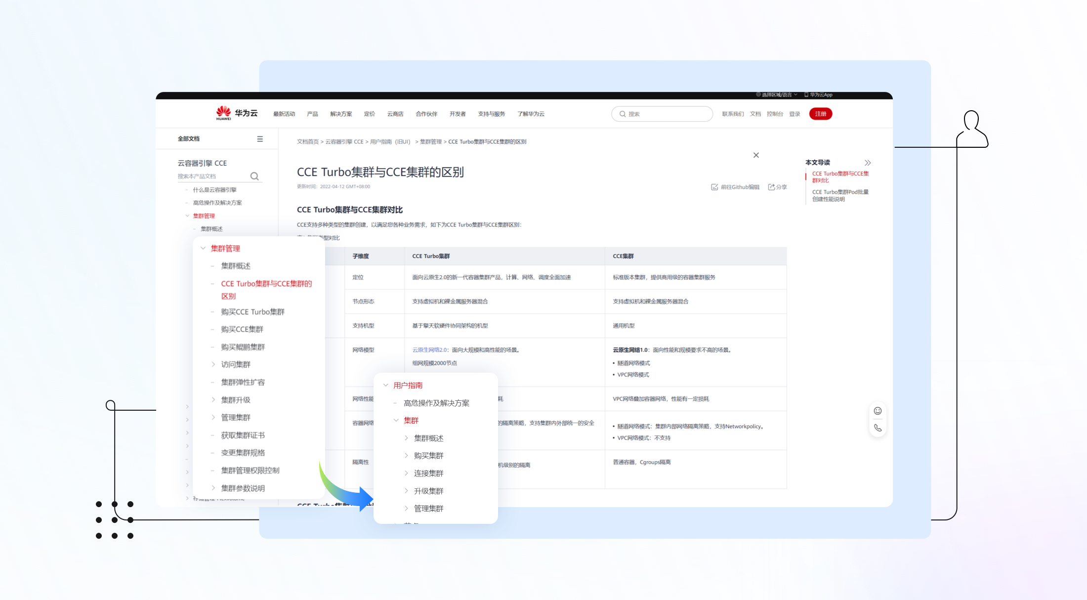This screenshot has height=600, width=1087.
Task: Click the globe icon beside 选择区域/语言
Action: pyautogui.click(x=758, y=94)
